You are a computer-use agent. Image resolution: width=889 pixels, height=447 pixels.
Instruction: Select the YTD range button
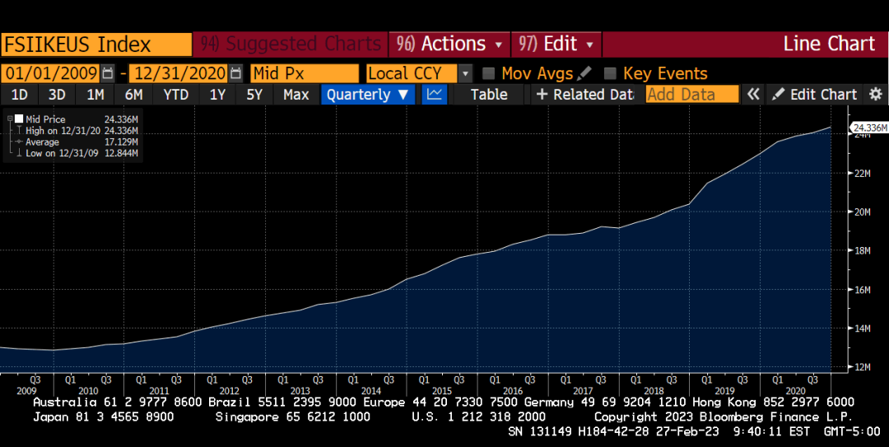[x=175, y=95]
